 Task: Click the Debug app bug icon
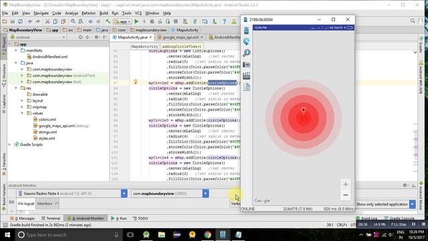pos(152,21)
